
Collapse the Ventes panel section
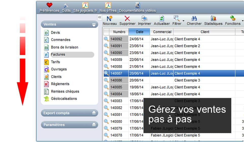tap(94, 24)
